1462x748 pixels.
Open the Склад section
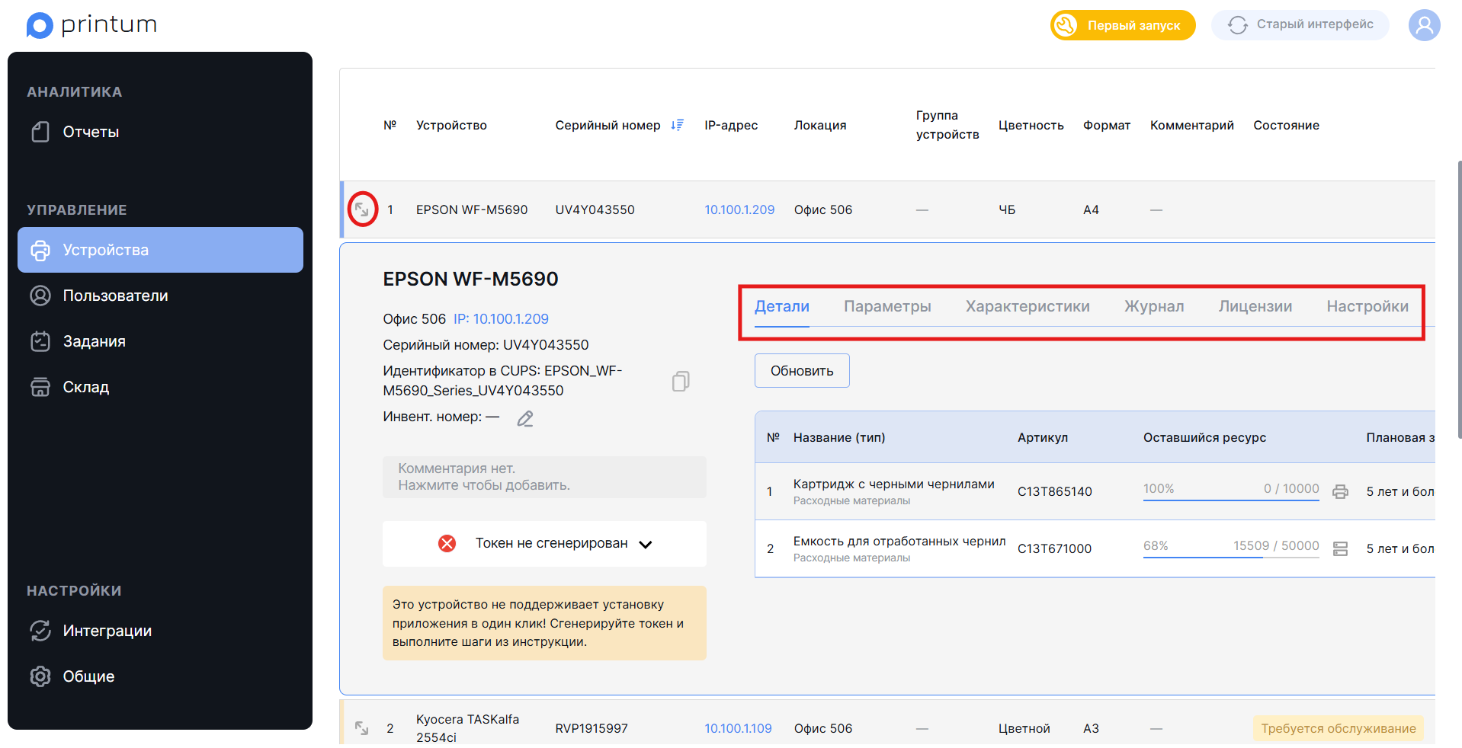[160, 387]
